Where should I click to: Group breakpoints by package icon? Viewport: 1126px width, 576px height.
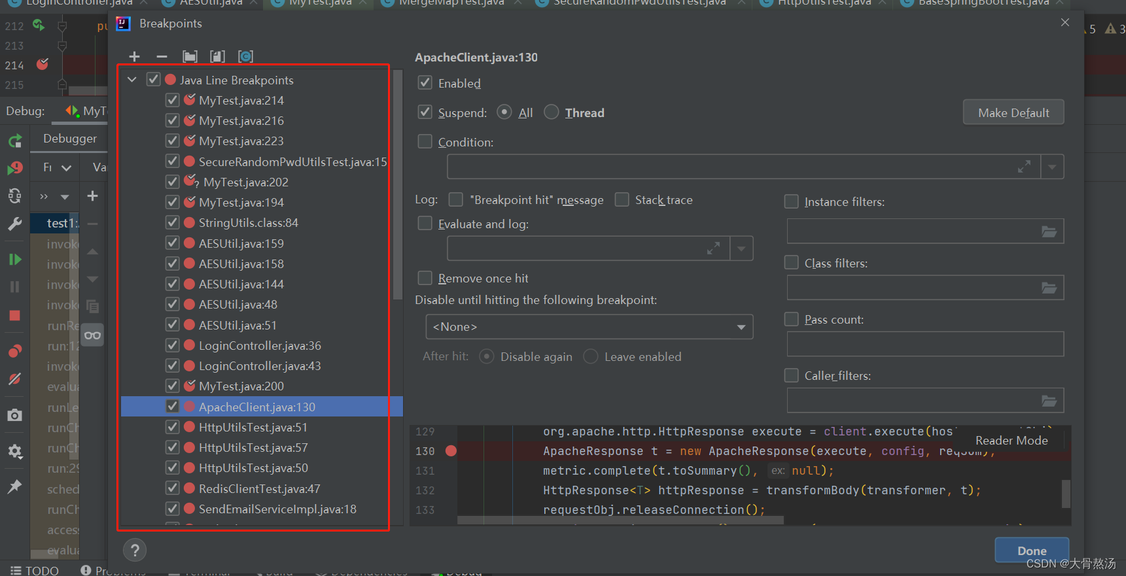pyautogui.click(x=190, y=57)
